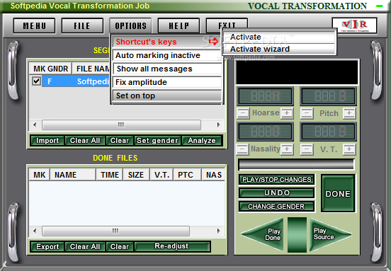391x271 pixels.
Task: Increase V. T. with plus button
Action: pyautogui.click(x=349, y=149)
